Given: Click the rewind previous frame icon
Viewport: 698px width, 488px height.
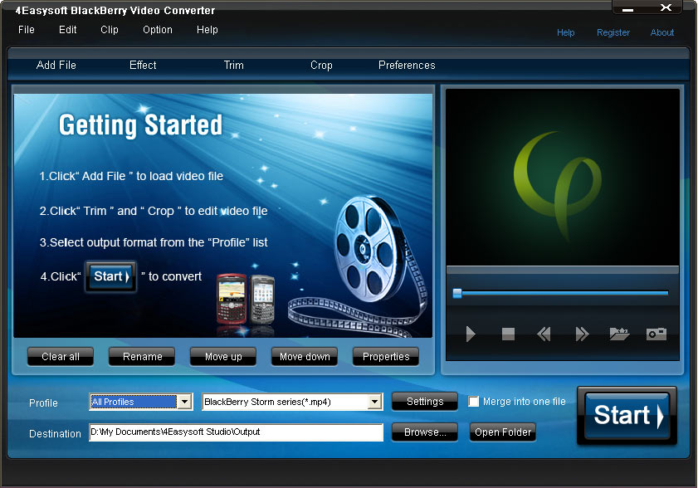Looking at the screenshot, I should (544, 334).
